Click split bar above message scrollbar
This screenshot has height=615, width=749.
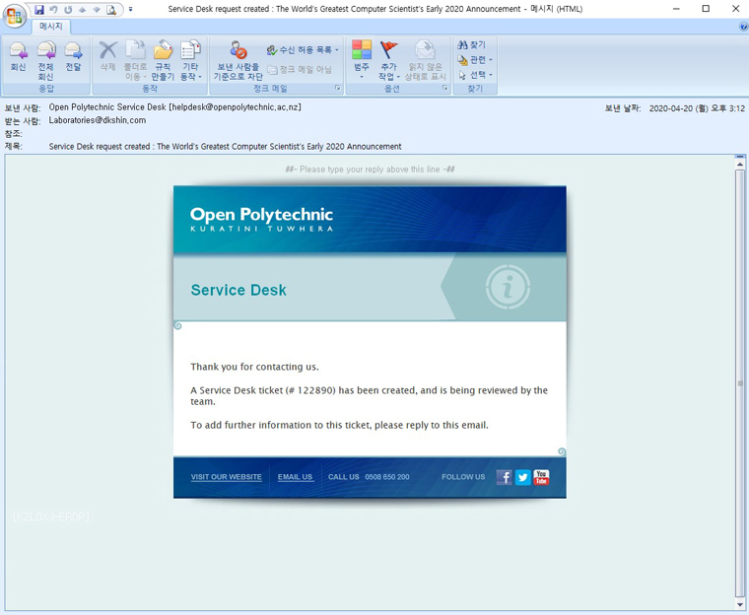[740, 157]
